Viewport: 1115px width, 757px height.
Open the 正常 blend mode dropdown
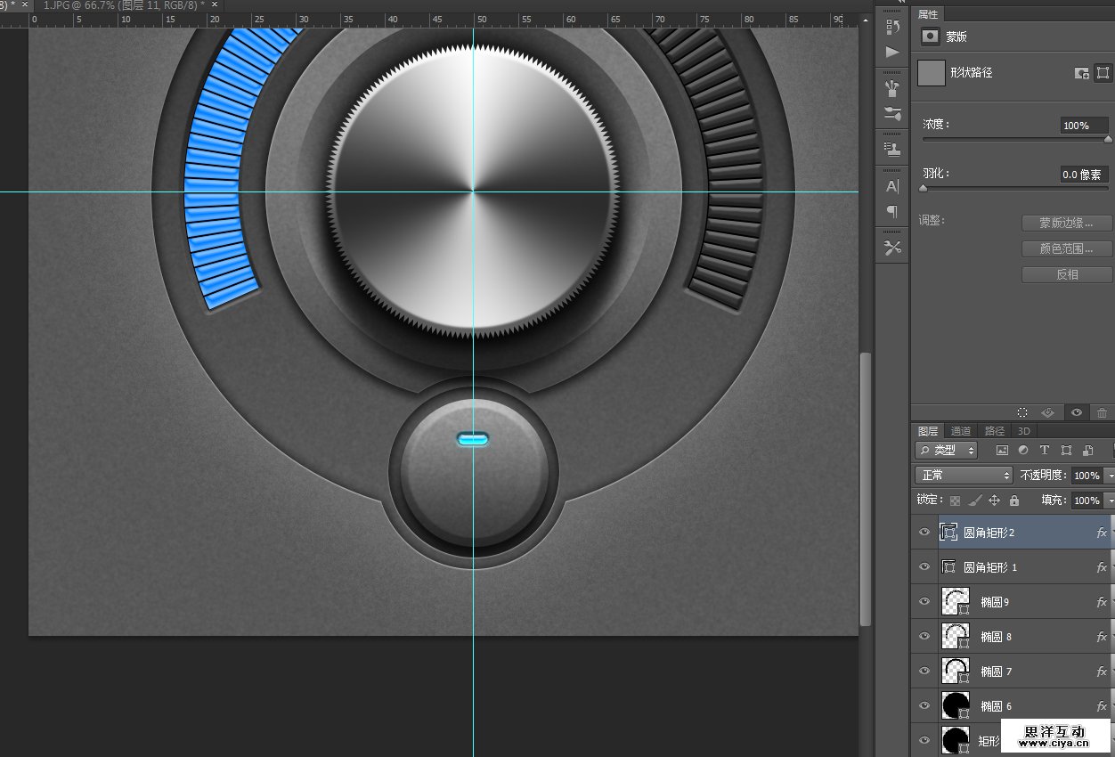(x=964, y=476)
